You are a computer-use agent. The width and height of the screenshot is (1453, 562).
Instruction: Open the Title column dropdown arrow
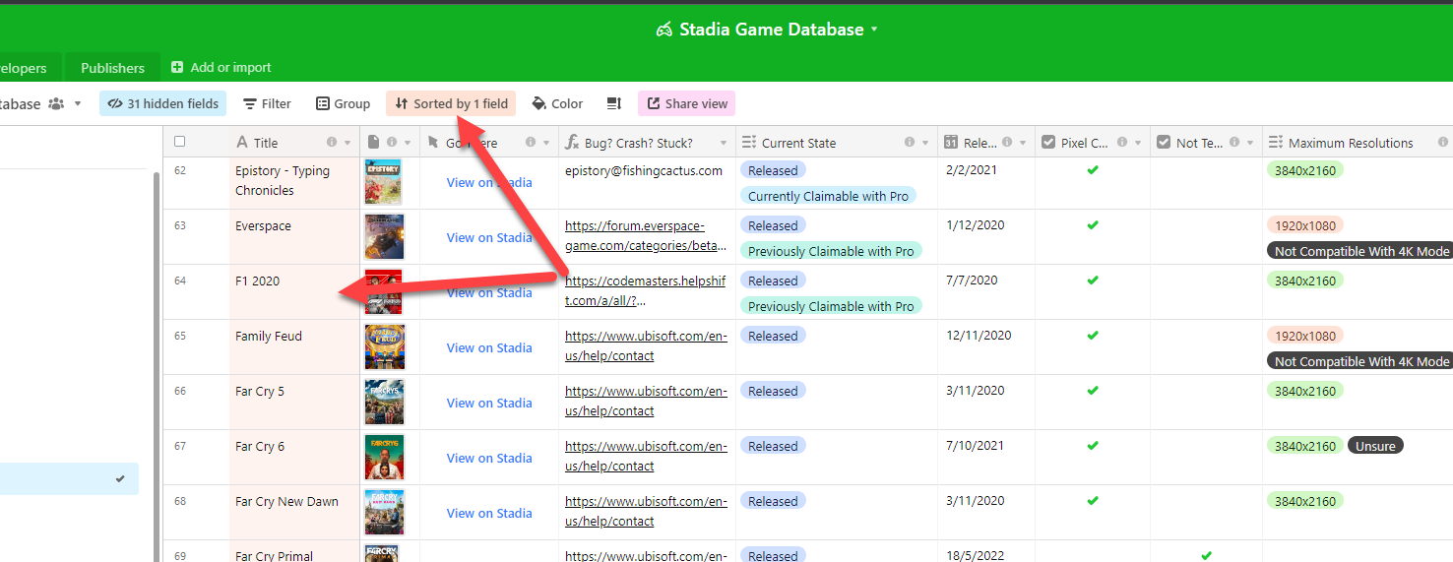(x=347, y=143)
